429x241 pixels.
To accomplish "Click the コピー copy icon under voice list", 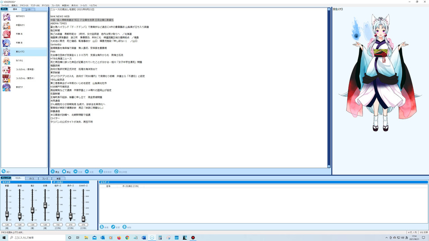I will (x=4, y=171).
